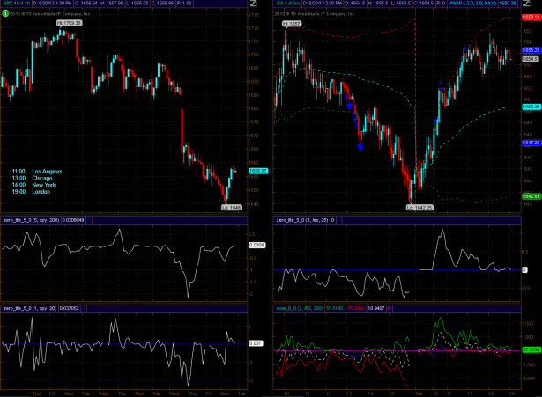This screenshot has width=542, height=397.
Task: Click the 0 value tag on the /es zero_lite study
Action: tap(524, 269)
